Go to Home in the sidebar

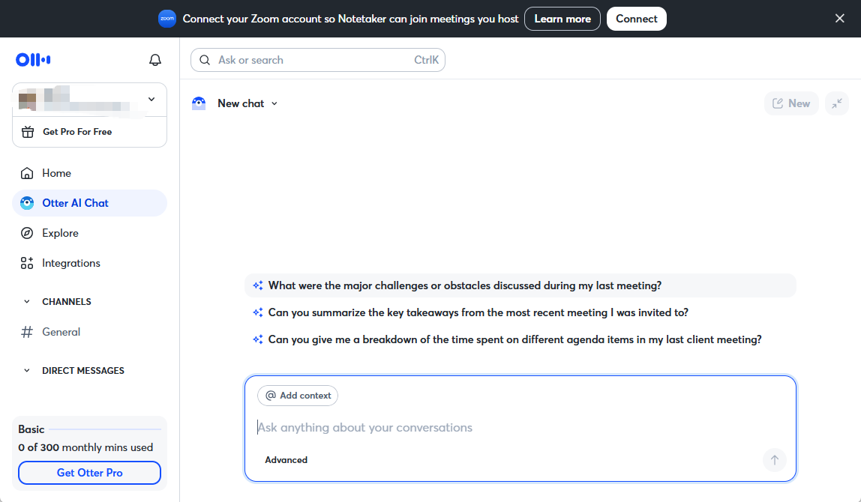[89, 173]
